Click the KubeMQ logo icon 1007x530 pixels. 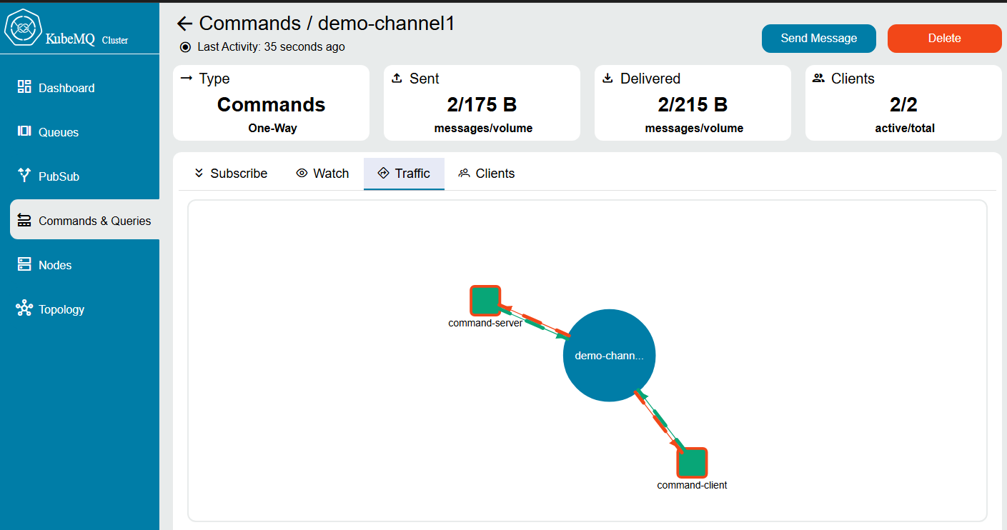coord(24,29)
